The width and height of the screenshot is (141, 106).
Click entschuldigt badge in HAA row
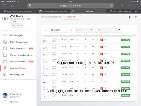(125, 40)
